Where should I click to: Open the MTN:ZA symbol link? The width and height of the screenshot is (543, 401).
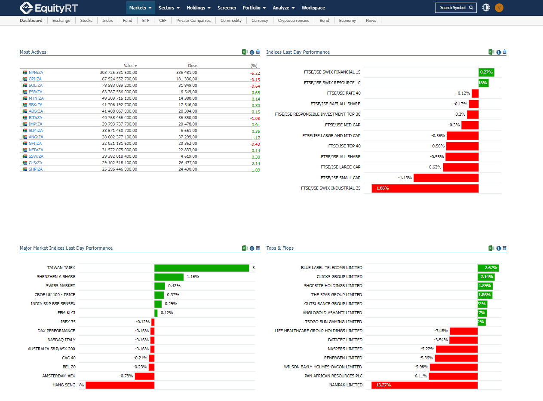[36, 98]
